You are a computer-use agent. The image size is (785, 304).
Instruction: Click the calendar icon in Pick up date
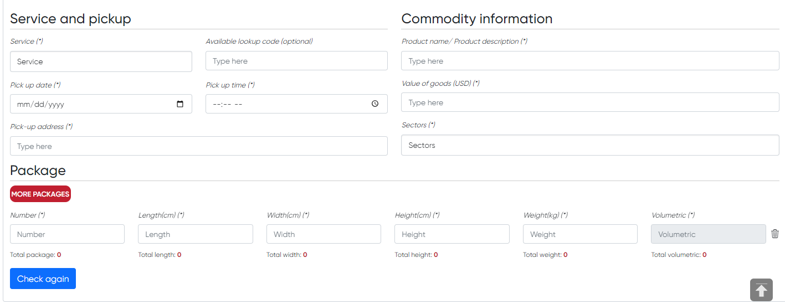click(180, 104)
